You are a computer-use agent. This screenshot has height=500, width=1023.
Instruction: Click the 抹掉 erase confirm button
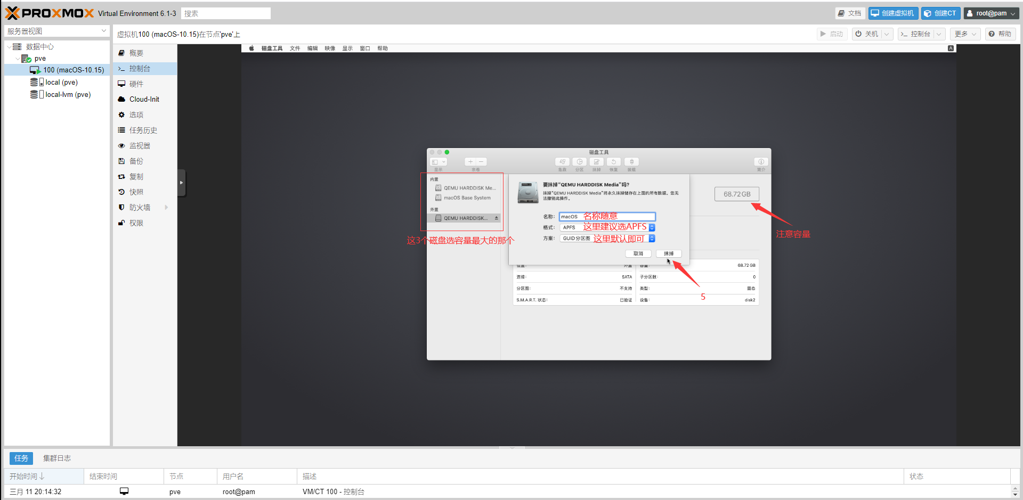[x=669, y=253]
